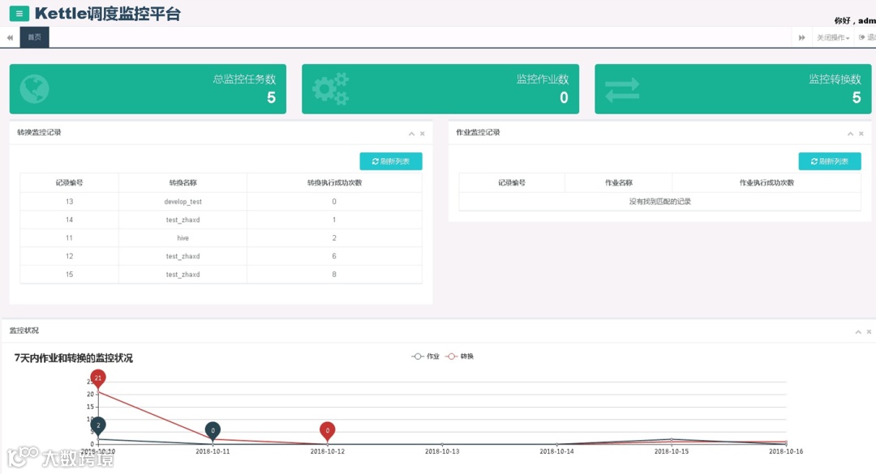Click the 作业执行成功次数 column header
Viewport: 876px width, 474px height.
tap(766, 182)
